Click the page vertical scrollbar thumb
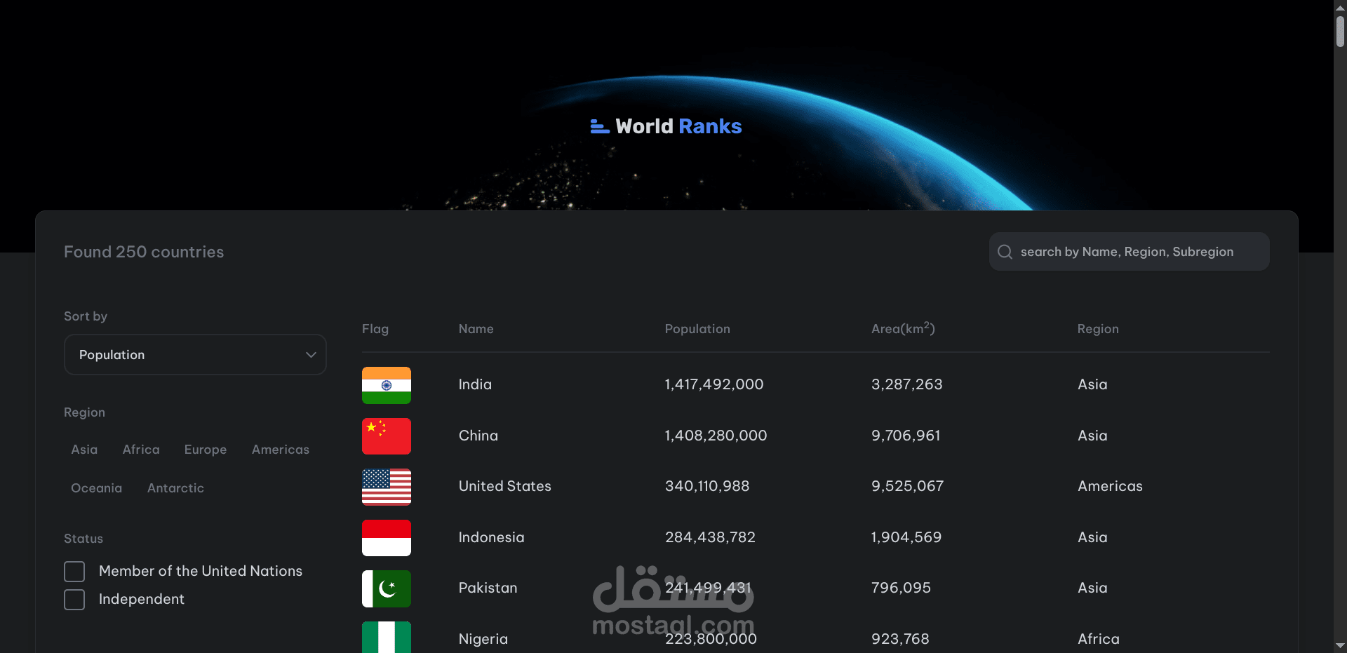Image resolution: width=1347 pixels, height=653 pixels. tap(1340, 31)
